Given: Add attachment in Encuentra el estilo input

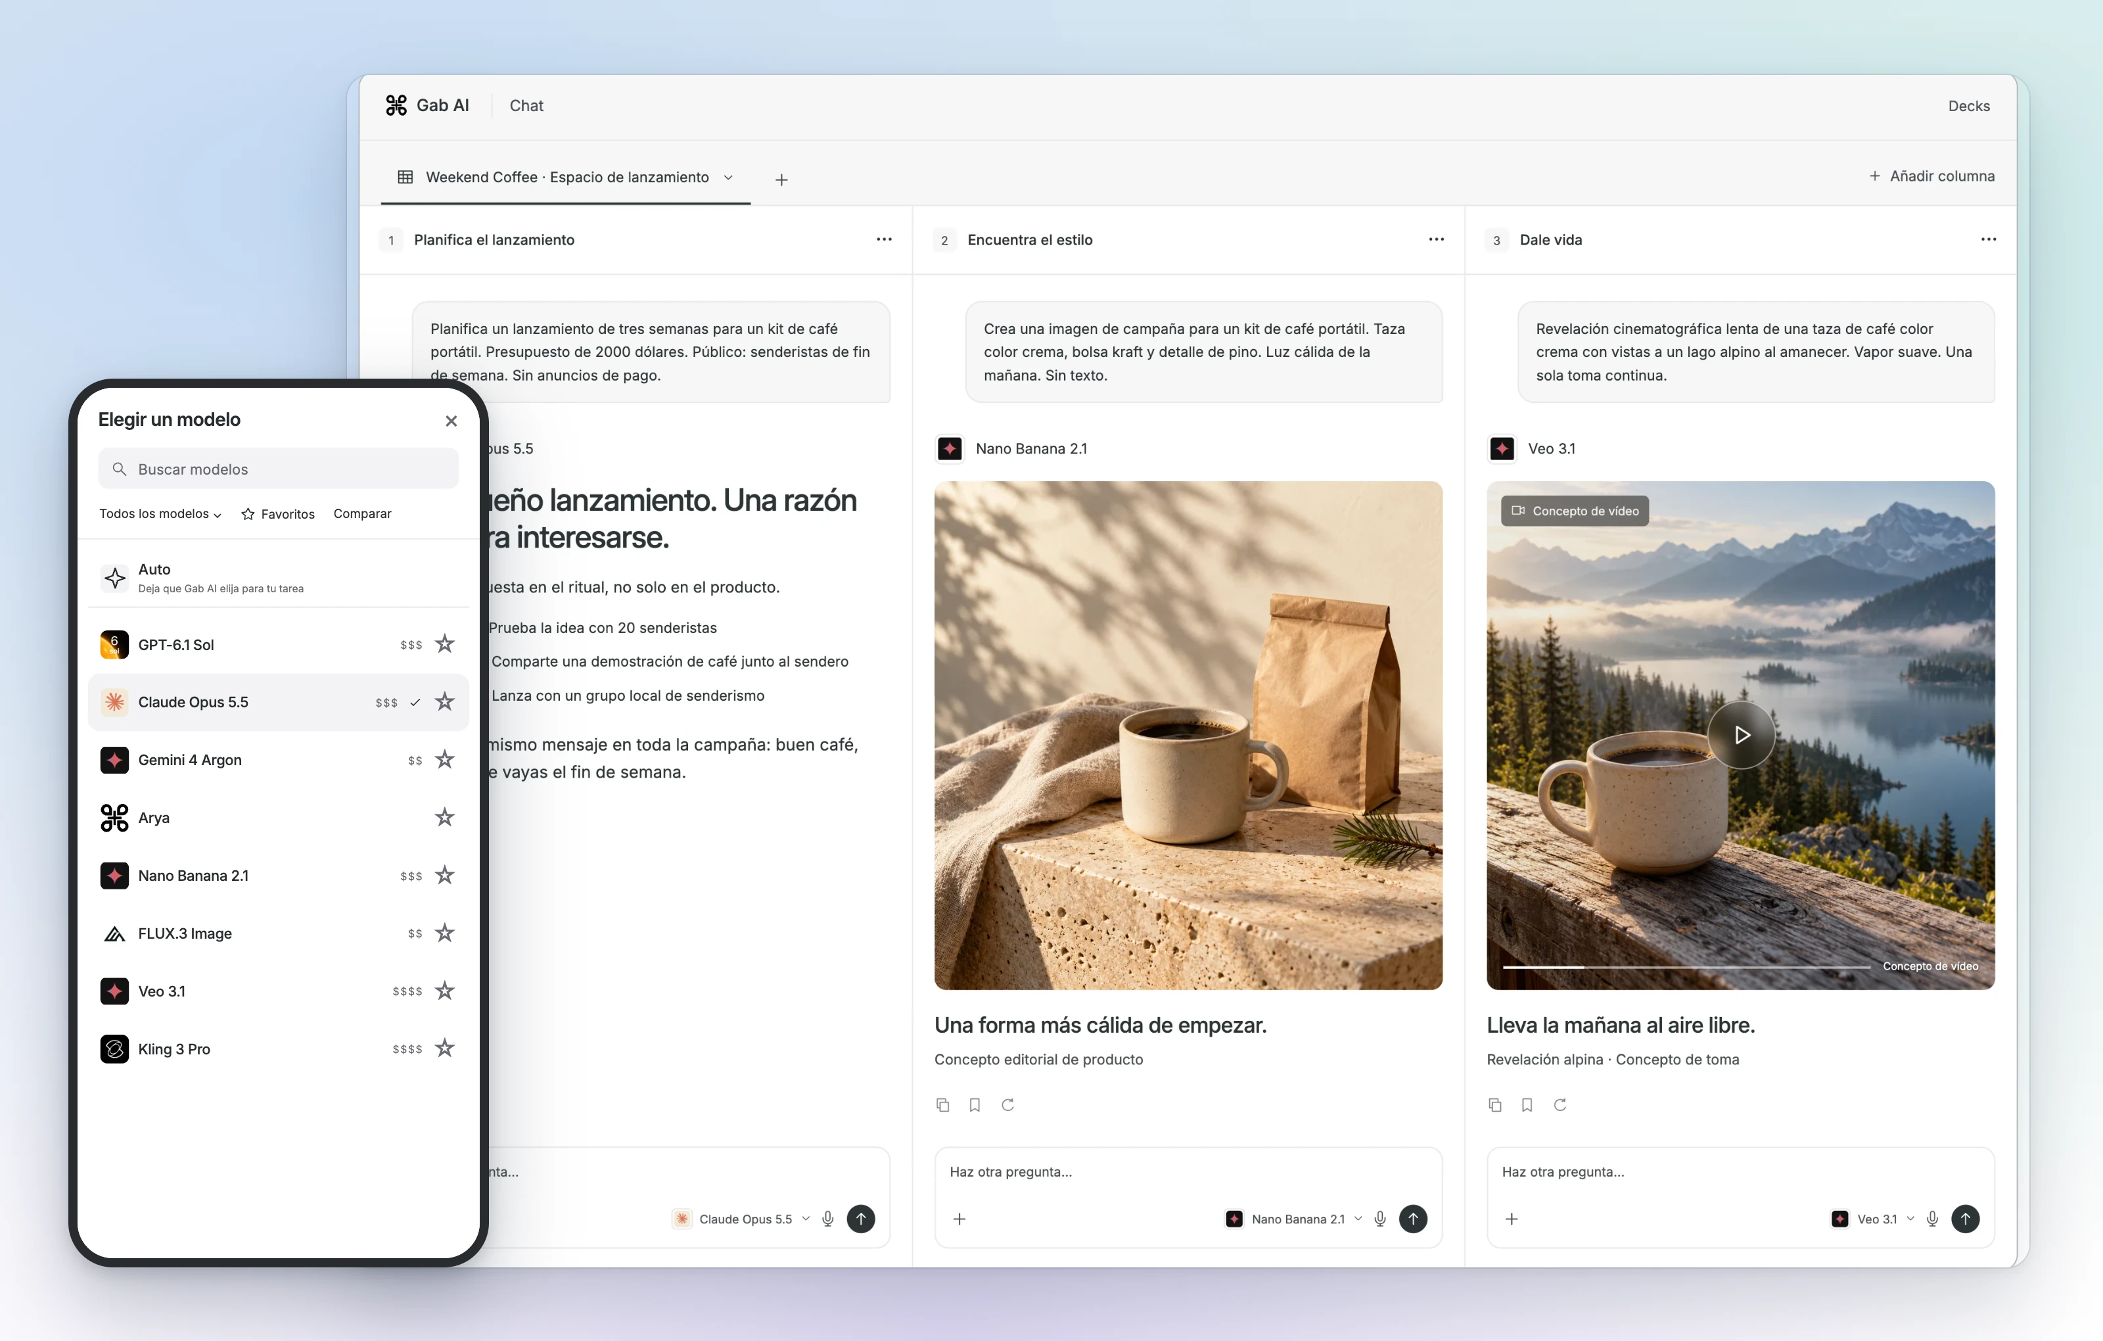Looking at the screenshot, I should pos(959,1219).
